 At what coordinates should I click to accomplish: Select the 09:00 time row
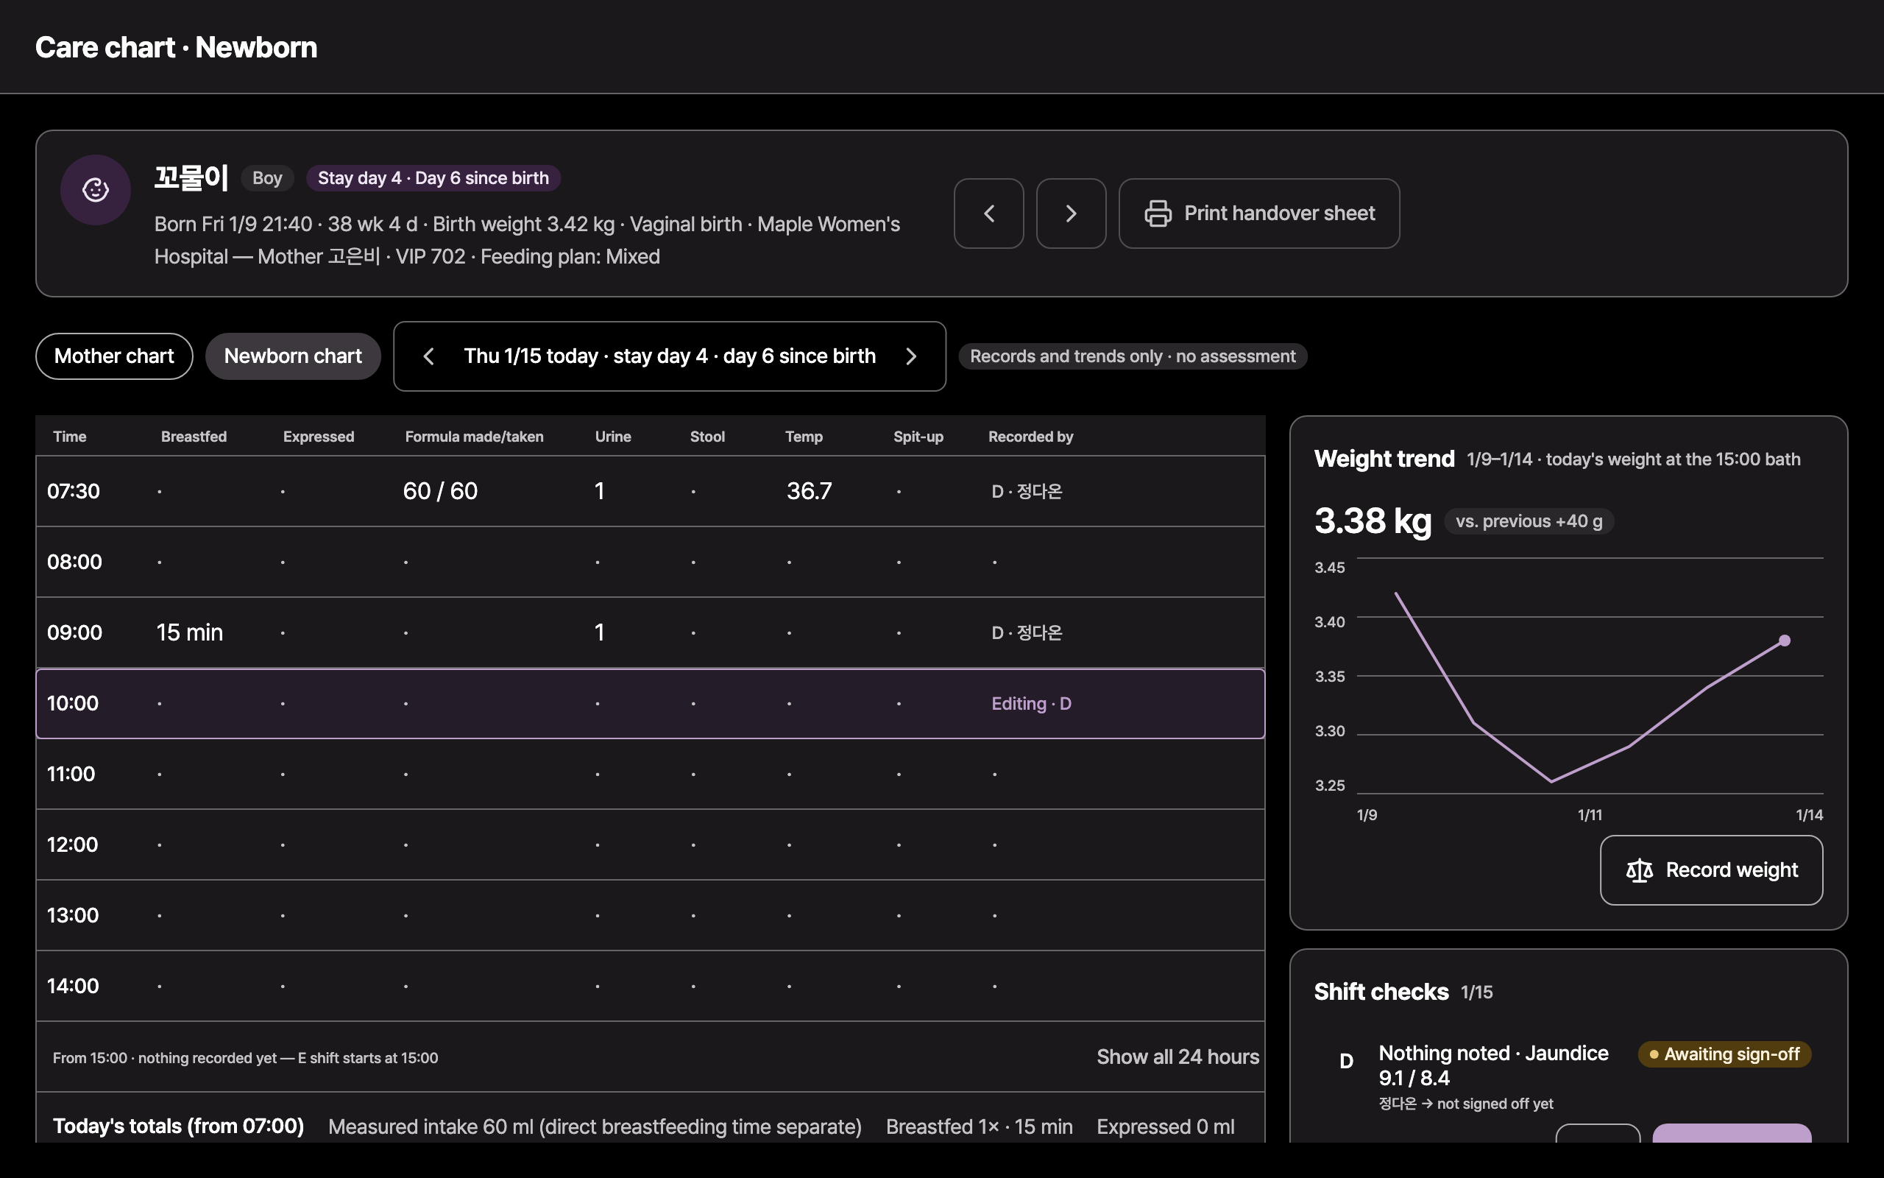(x=650, y=632)
